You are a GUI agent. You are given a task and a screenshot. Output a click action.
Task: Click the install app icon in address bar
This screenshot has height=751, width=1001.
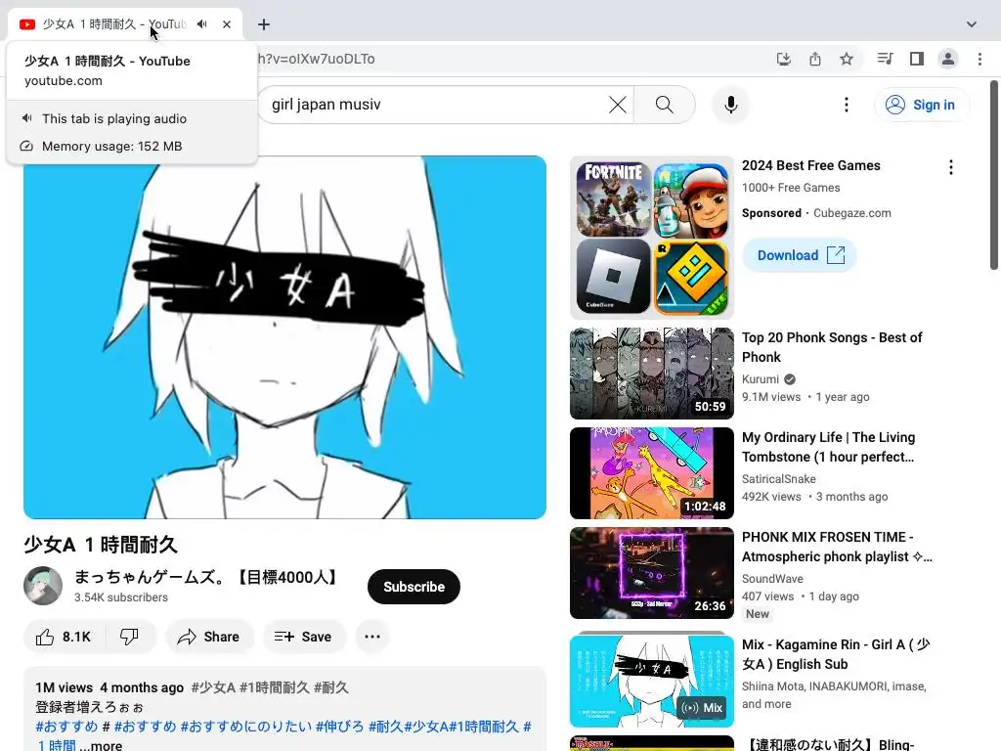point(783,59)
